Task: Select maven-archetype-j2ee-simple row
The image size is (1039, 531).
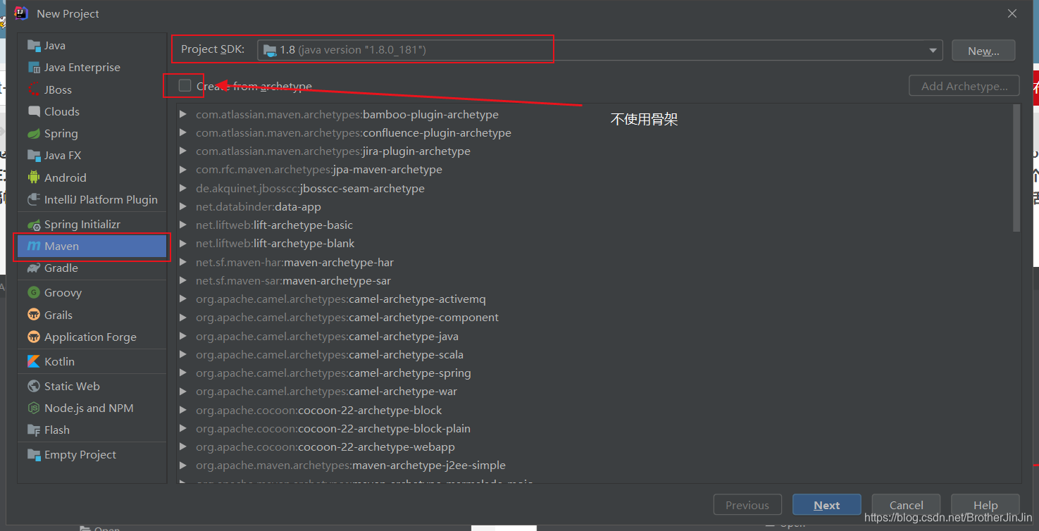Action: [595, 466]
